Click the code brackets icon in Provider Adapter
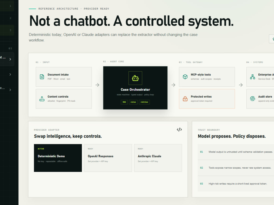 (179, 130)
